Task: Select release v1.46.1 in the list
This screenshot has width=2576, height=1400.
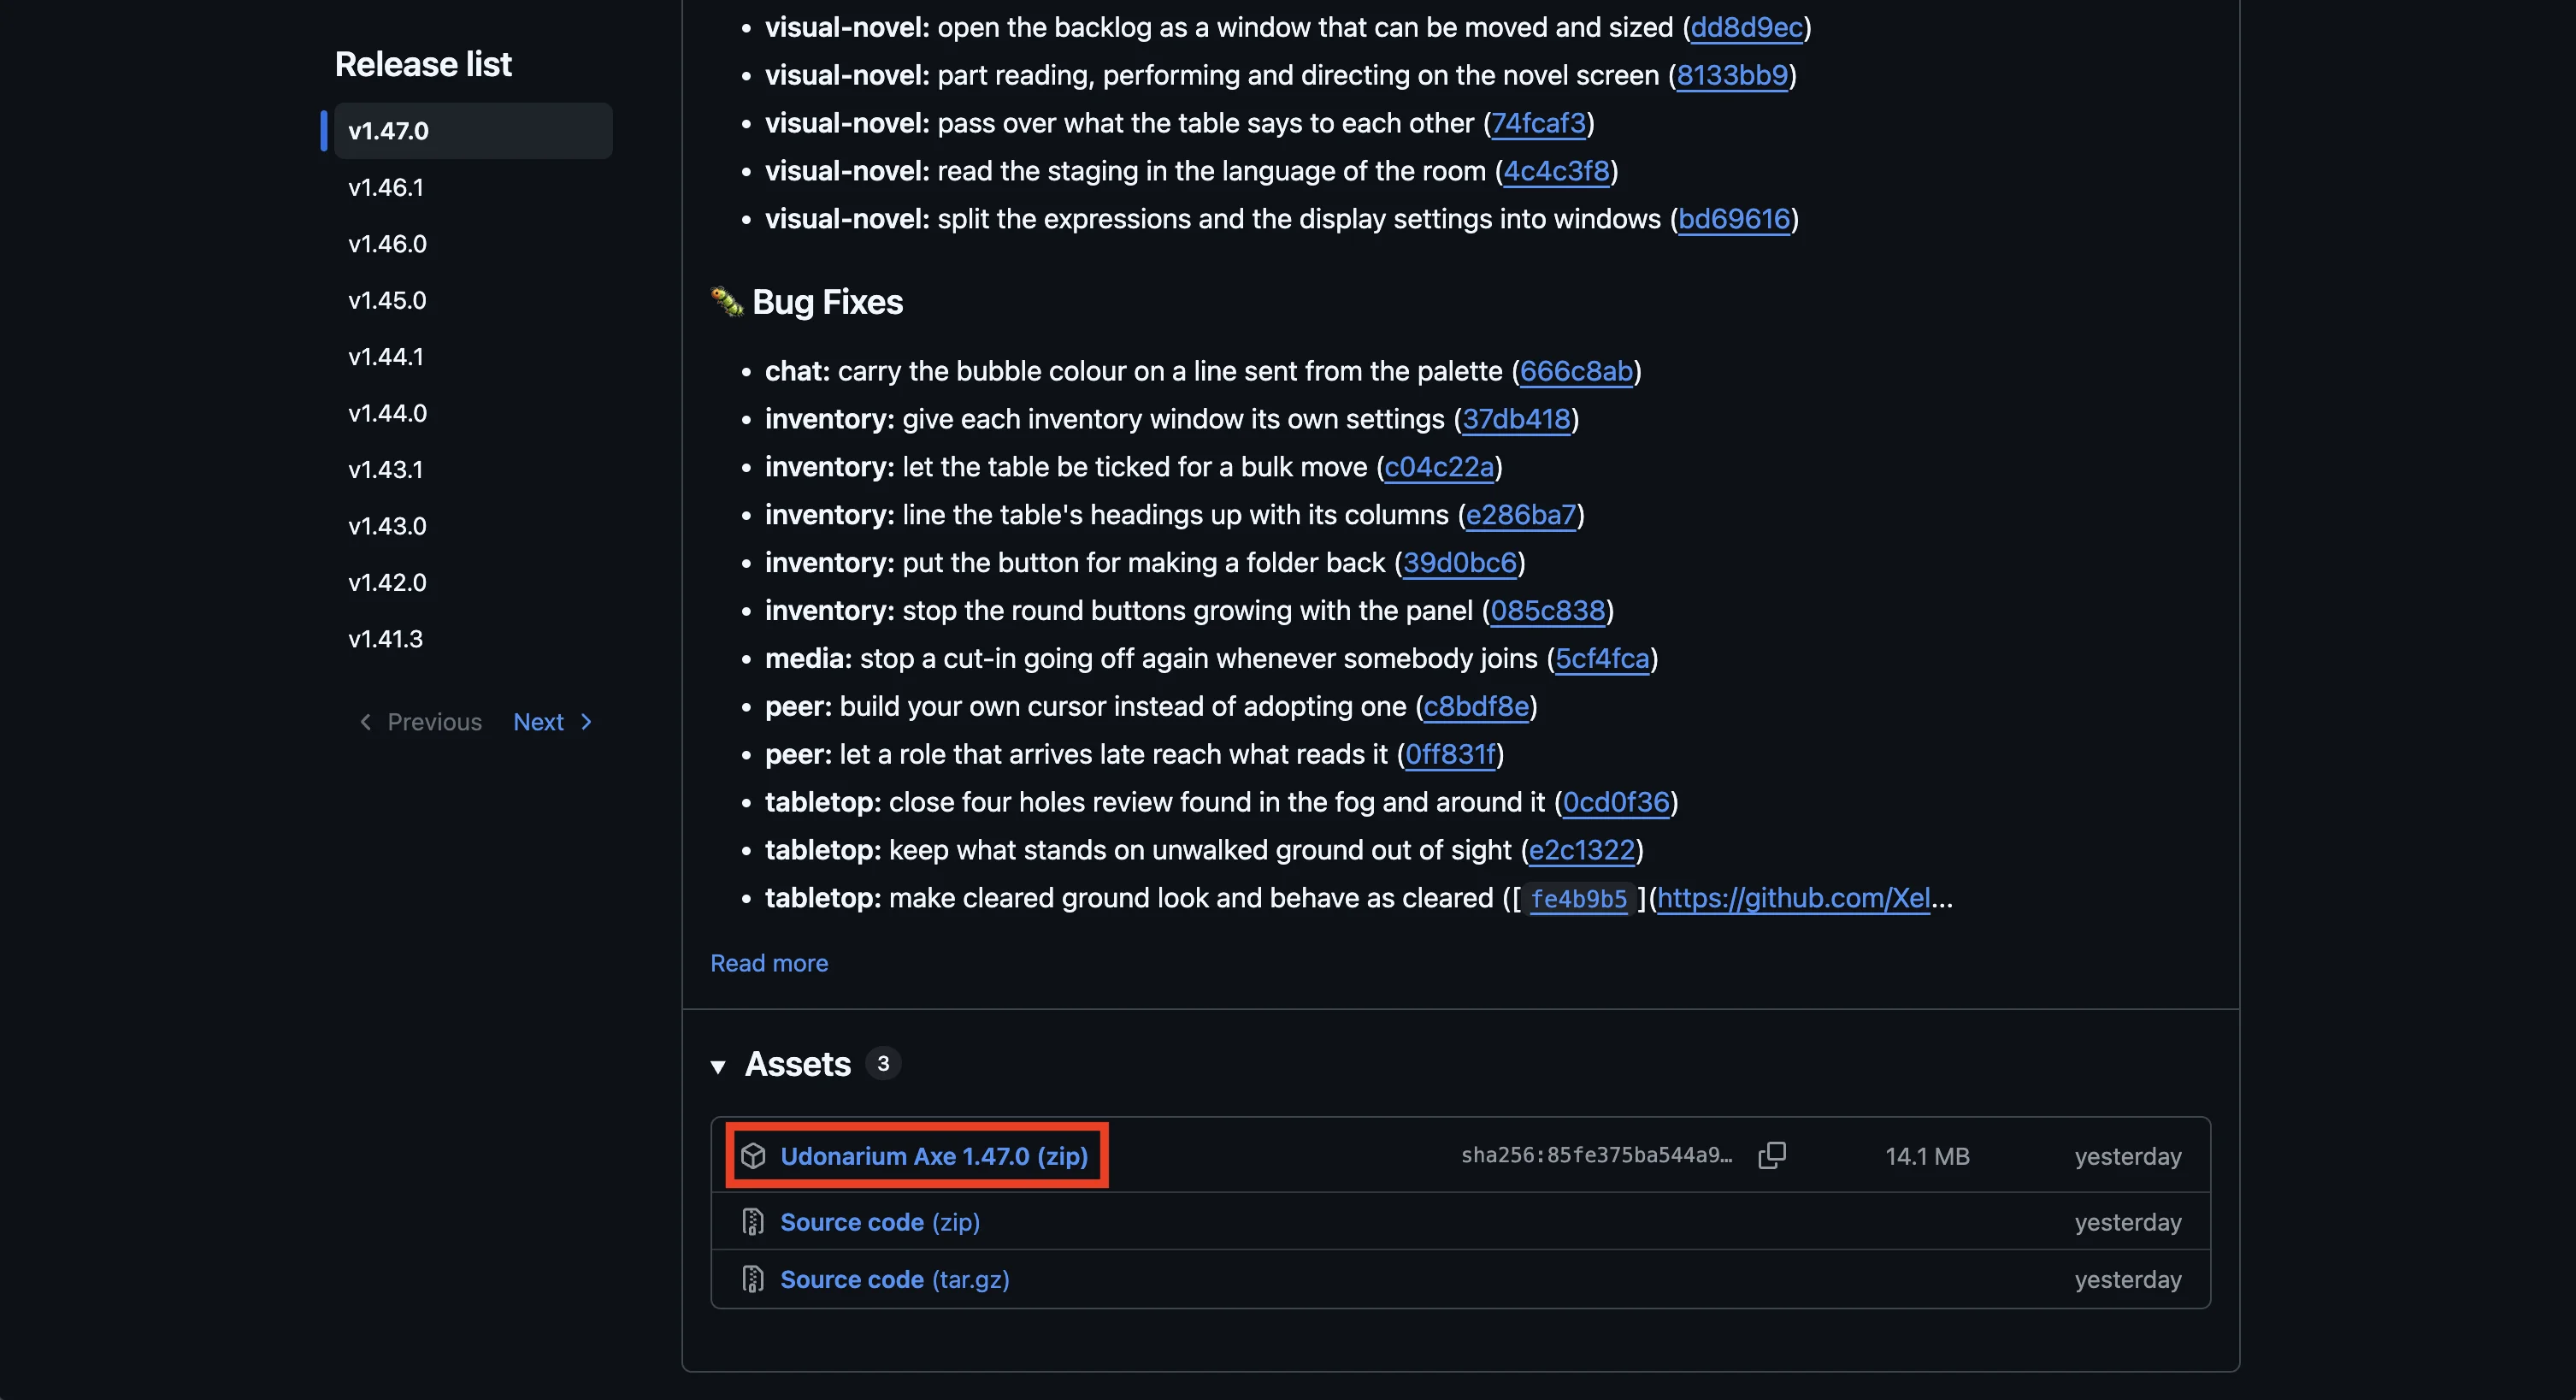Action: point(473,187)
